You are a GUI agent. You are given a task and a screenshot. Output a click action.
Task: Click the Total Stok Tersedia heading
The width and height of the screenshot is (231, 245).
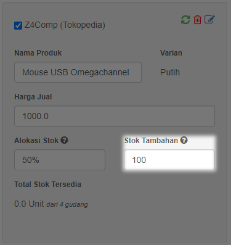[x=47, y=185]
